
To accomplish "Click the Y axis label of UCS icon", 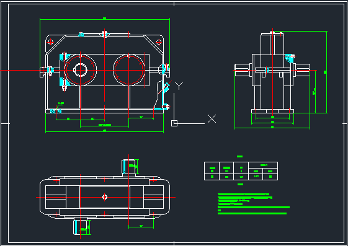I will click(179, 86).
